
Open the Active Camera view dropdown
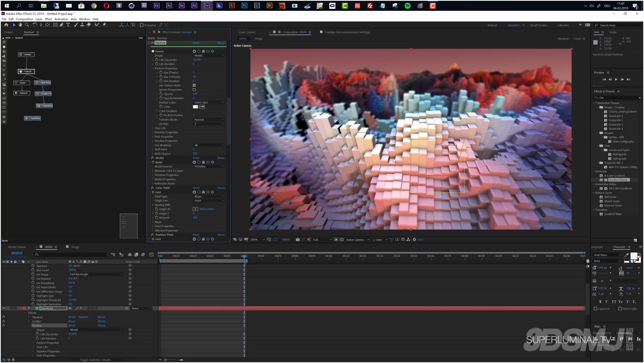coord(357,240)
